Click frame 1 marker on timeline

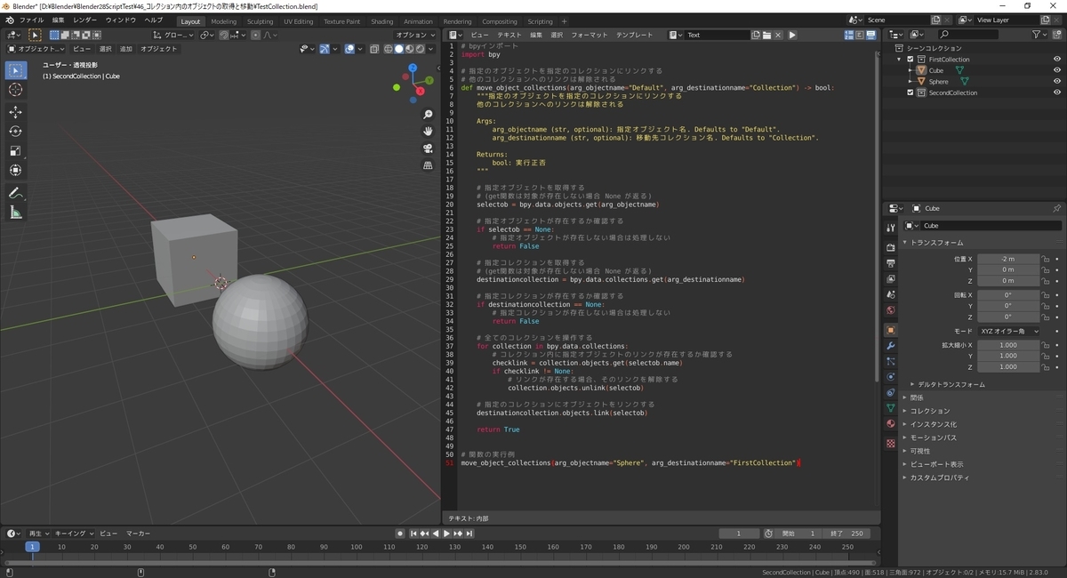32,547
